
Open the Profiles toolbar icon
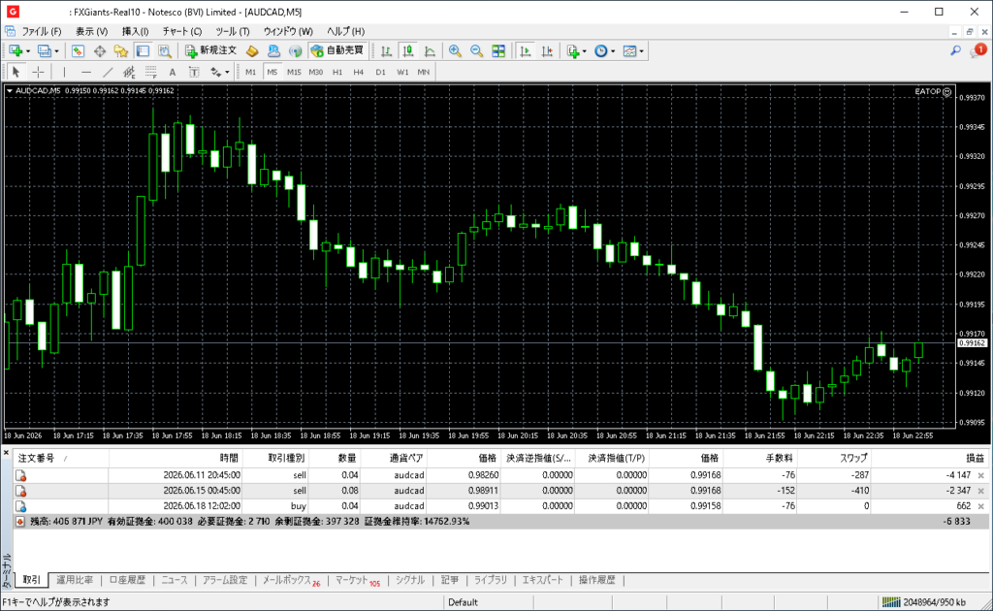[44, 51]
